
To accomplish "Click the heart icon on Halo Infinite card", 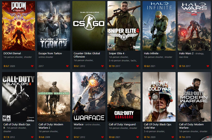I will tap(173, 66).
